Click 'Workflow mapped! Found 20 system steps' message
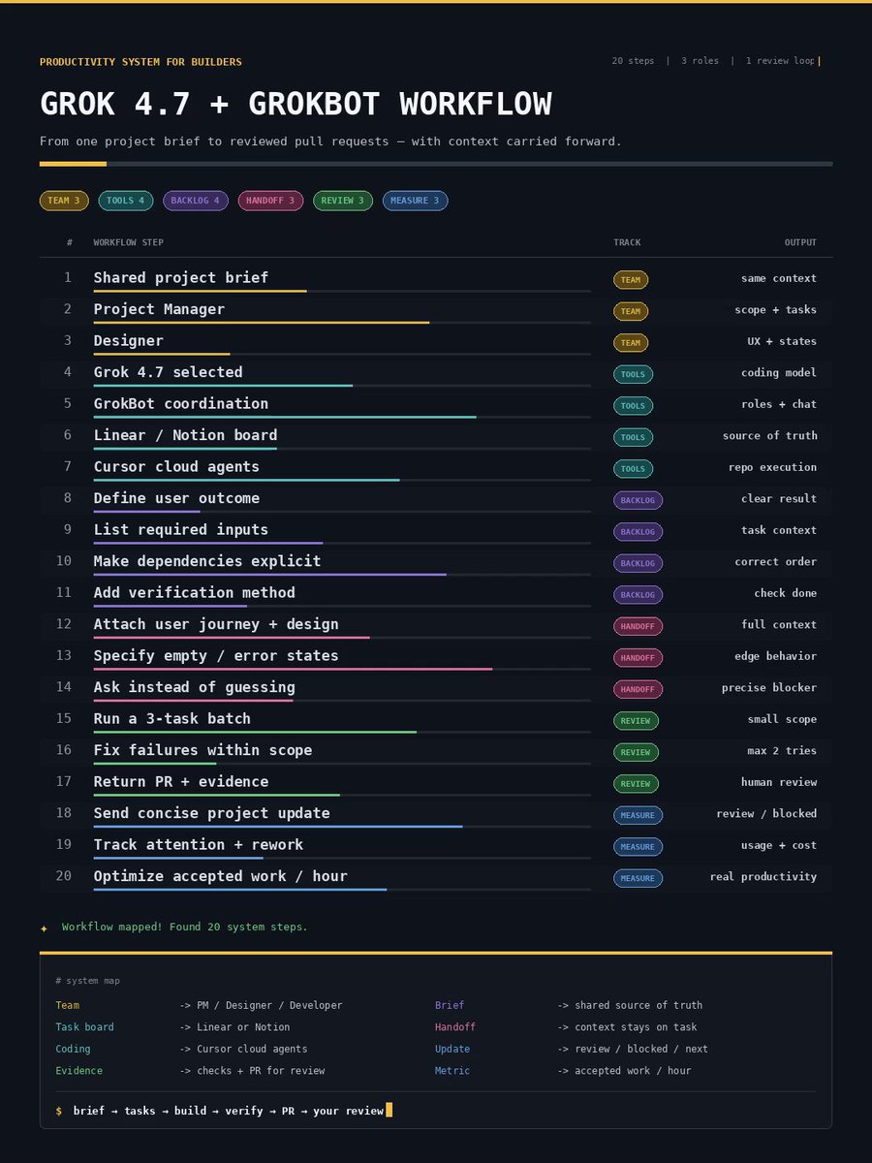 tap(185, 927)
